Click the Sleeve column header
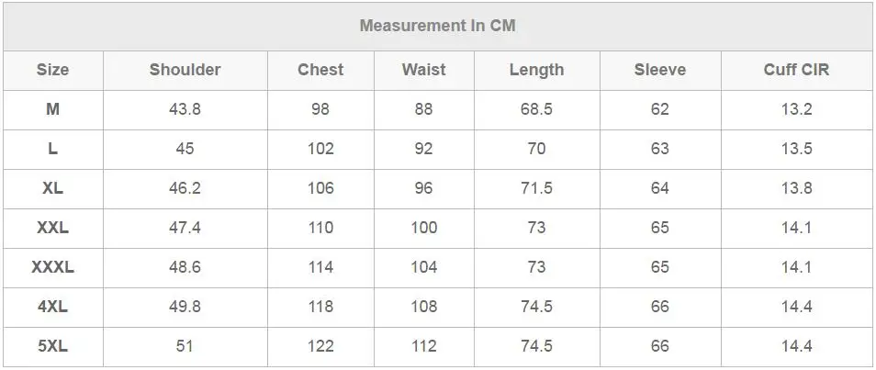 [x=660, y=70]
